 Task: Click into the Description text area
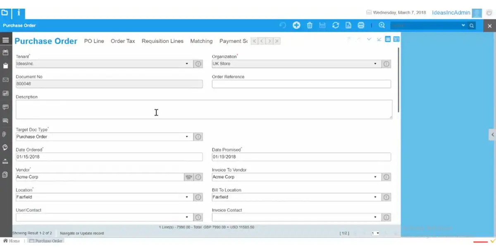(204, 109)
